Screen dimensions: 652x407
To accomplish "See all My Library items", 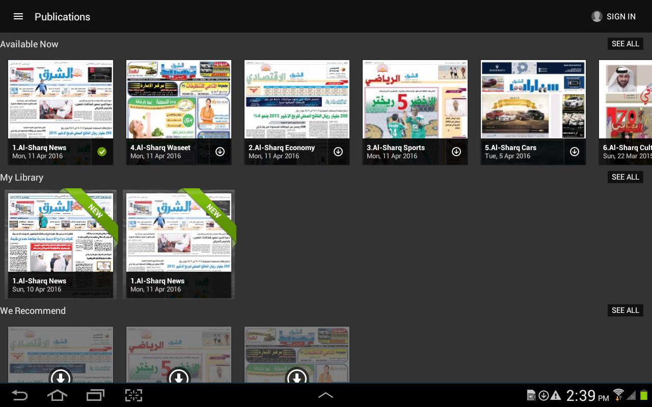I will [x=625, y=177].
